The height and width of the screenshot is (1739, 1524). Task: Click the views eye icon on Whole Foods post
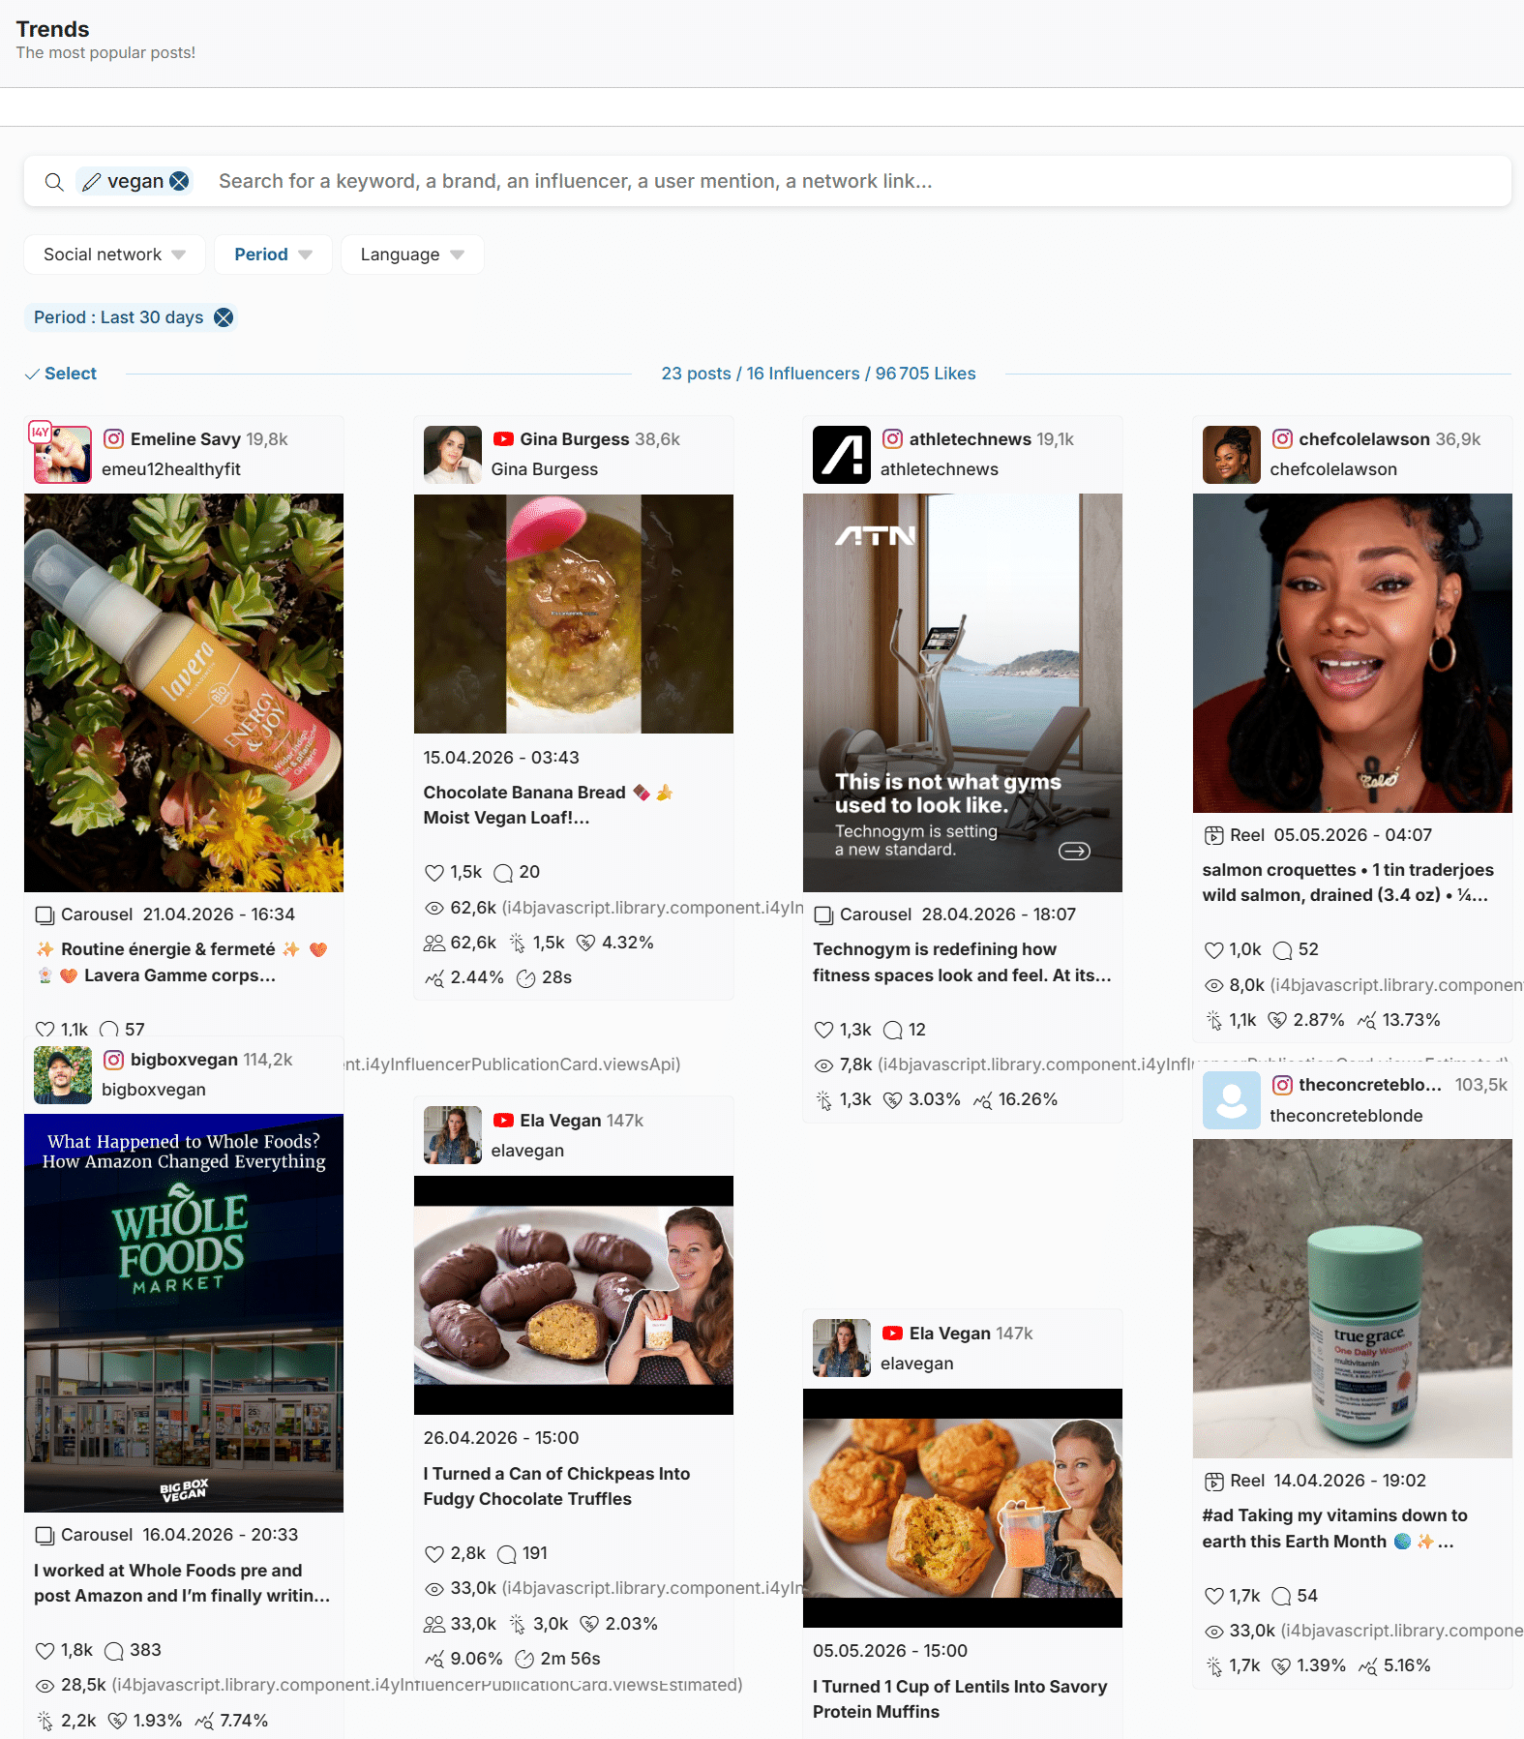coord(45,1686)
